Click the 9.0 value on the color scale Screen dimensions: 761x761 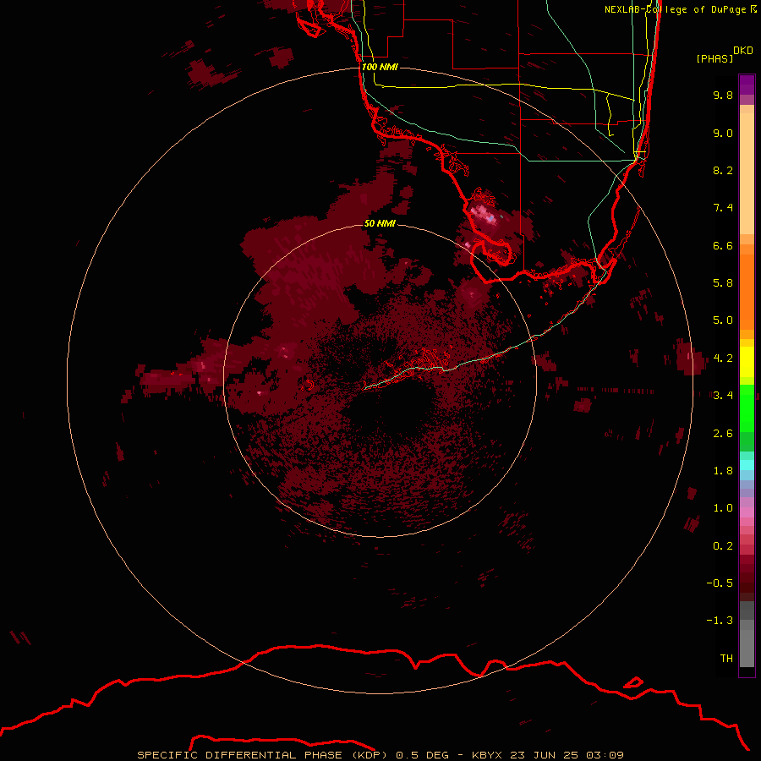(x=723, y=133)
